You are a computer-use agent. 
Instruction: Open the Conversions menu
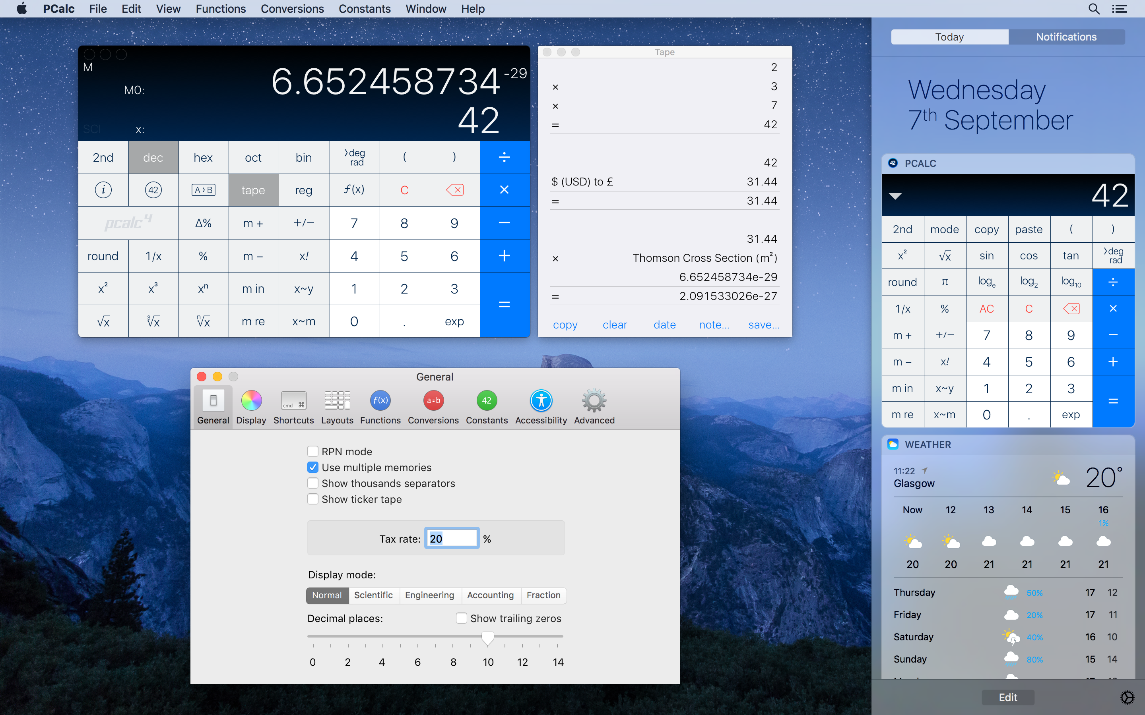coord(292,9)
